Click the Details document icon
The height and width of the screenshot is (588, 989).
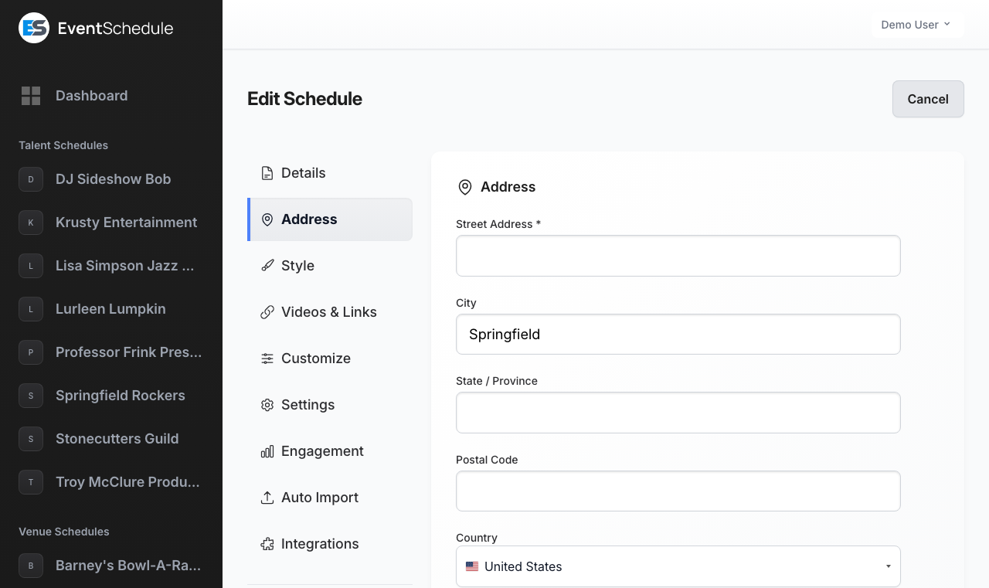coord(267,173)
